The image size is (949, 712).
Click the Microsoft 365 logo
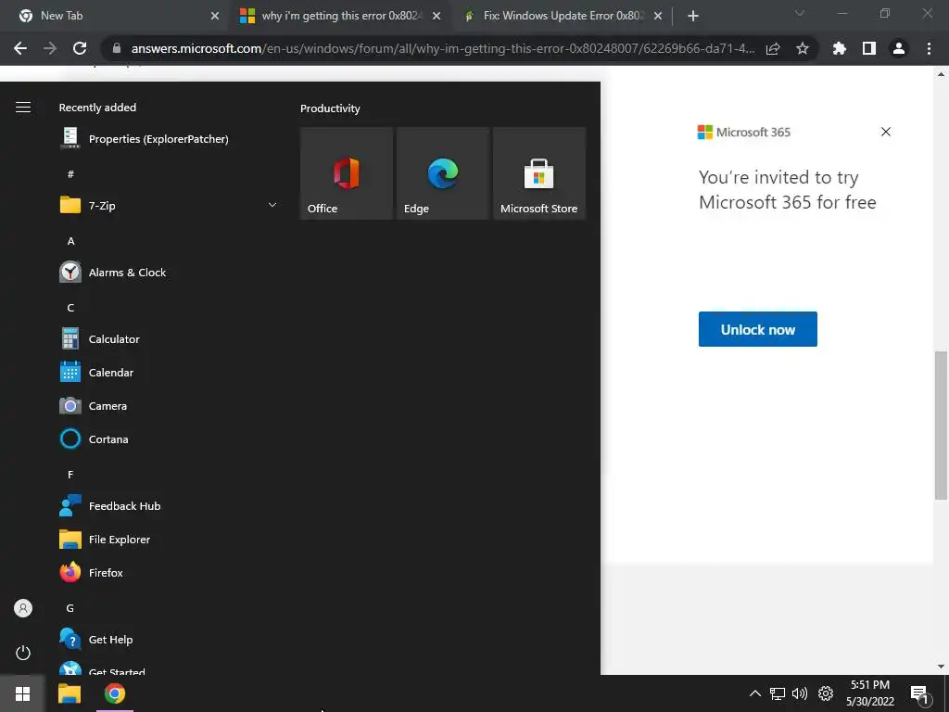tap(744, 132)
